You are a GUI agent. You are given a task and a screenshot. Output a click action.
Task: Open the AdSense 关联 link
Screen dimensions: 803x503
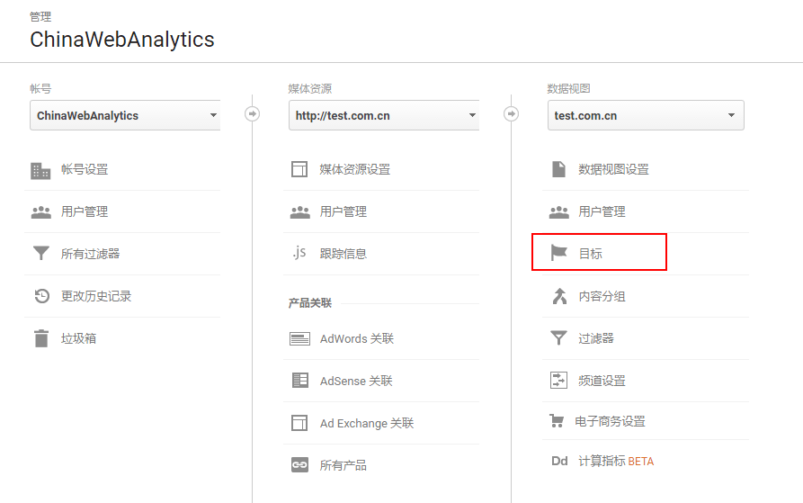[x=356, y=381]
